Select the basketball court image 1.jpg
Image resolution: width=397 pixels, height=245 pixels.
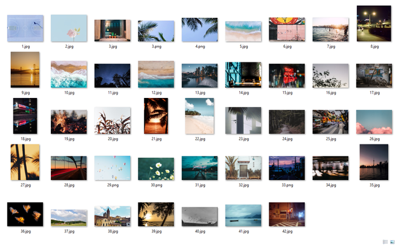[25, 29]
